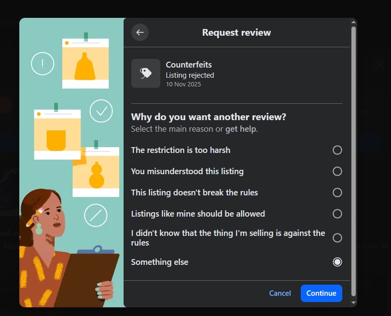Choose "I didn't know" against the rules option

click(x=337, y=238)
